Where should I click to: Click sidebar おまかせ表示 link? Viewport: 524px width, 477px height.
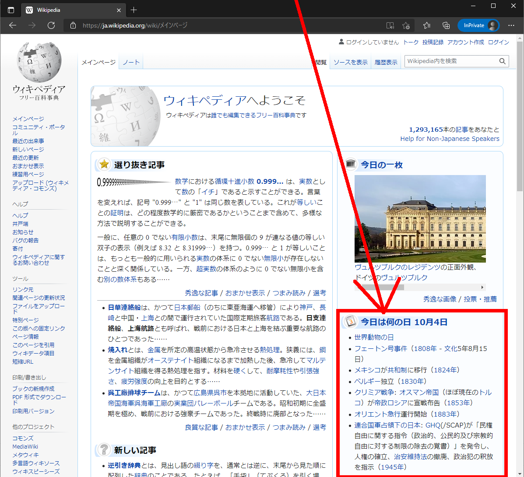pos(28,166)
